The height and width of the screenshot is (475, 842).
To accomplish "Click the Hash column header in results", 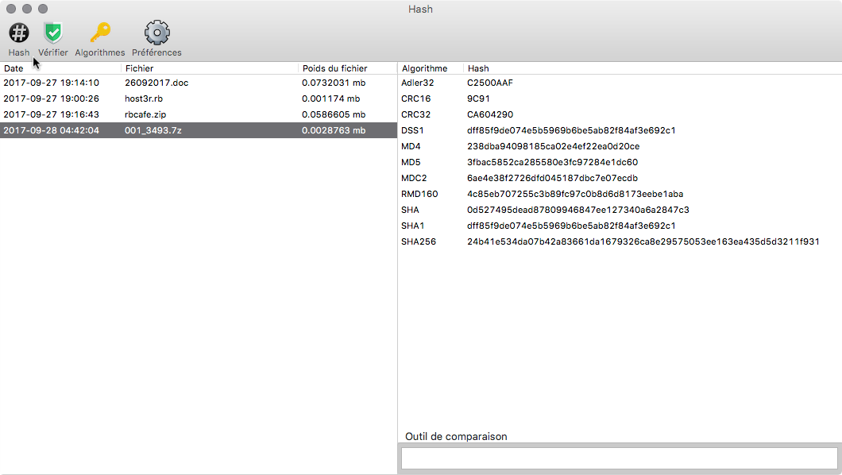I will click(x=652, y=68).
